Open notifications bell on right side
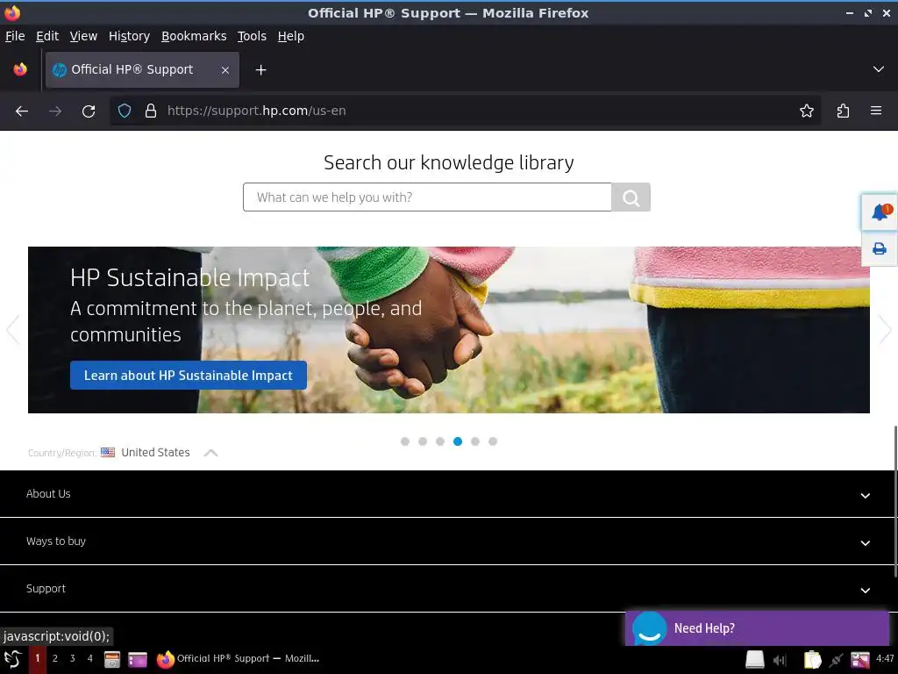Image resolution: width=898 pixels, height=674 pixels. pos(880,212)
